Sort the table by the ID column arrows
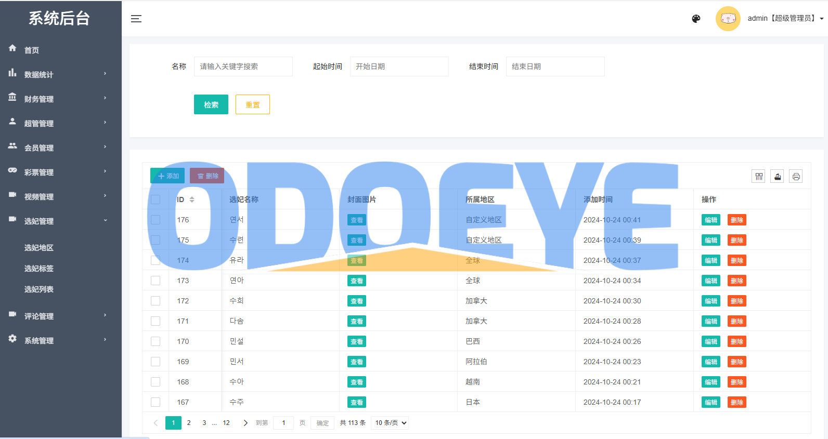The width and height of the screenshot is (828, 439). (192, 199)
